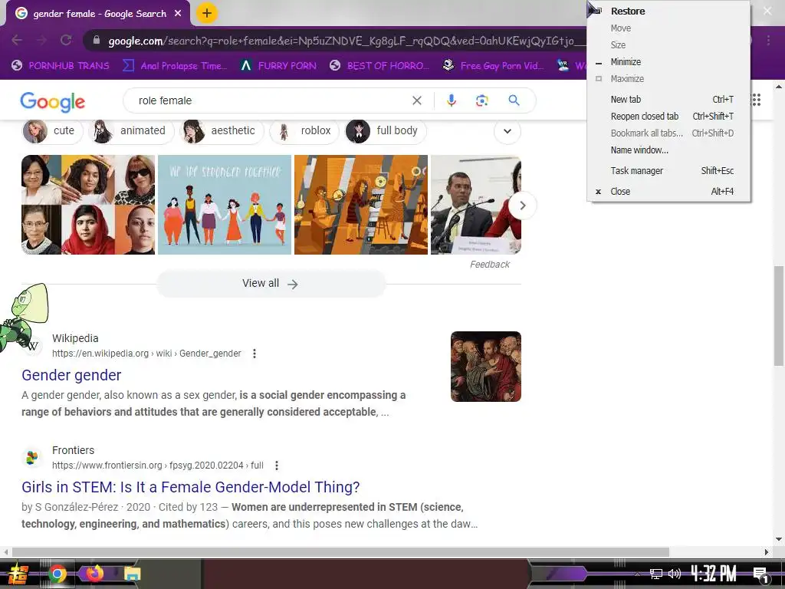The height and width of the screenshot is (589, 785).
Task: Click the Feedback link
Action: (490, 265)
